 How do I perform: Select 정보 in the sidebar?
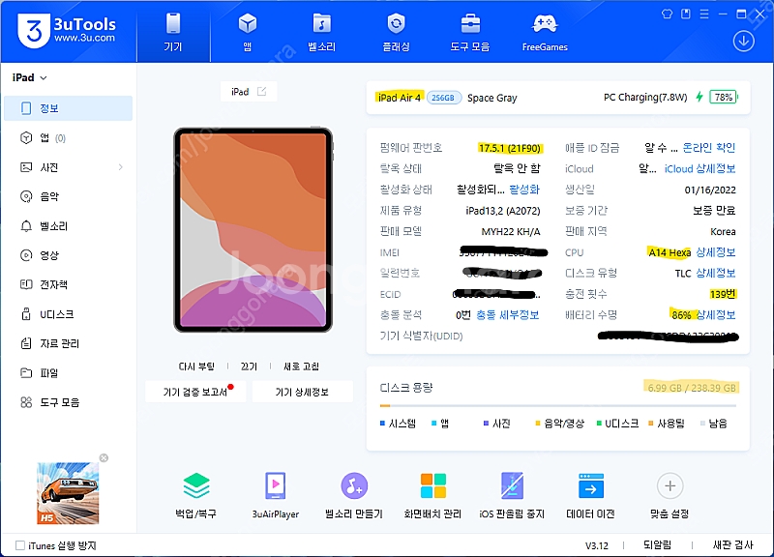[68, 108]
